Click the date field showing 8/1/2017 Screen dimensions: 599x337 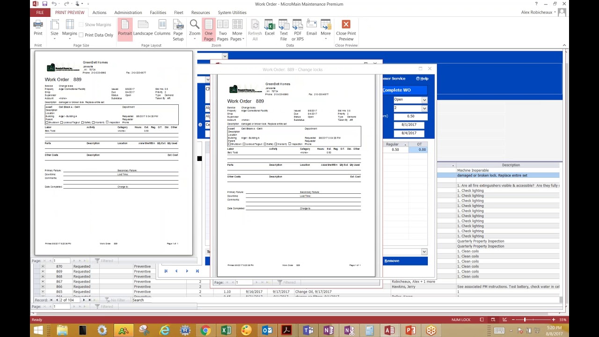click(x=409, y=125)
